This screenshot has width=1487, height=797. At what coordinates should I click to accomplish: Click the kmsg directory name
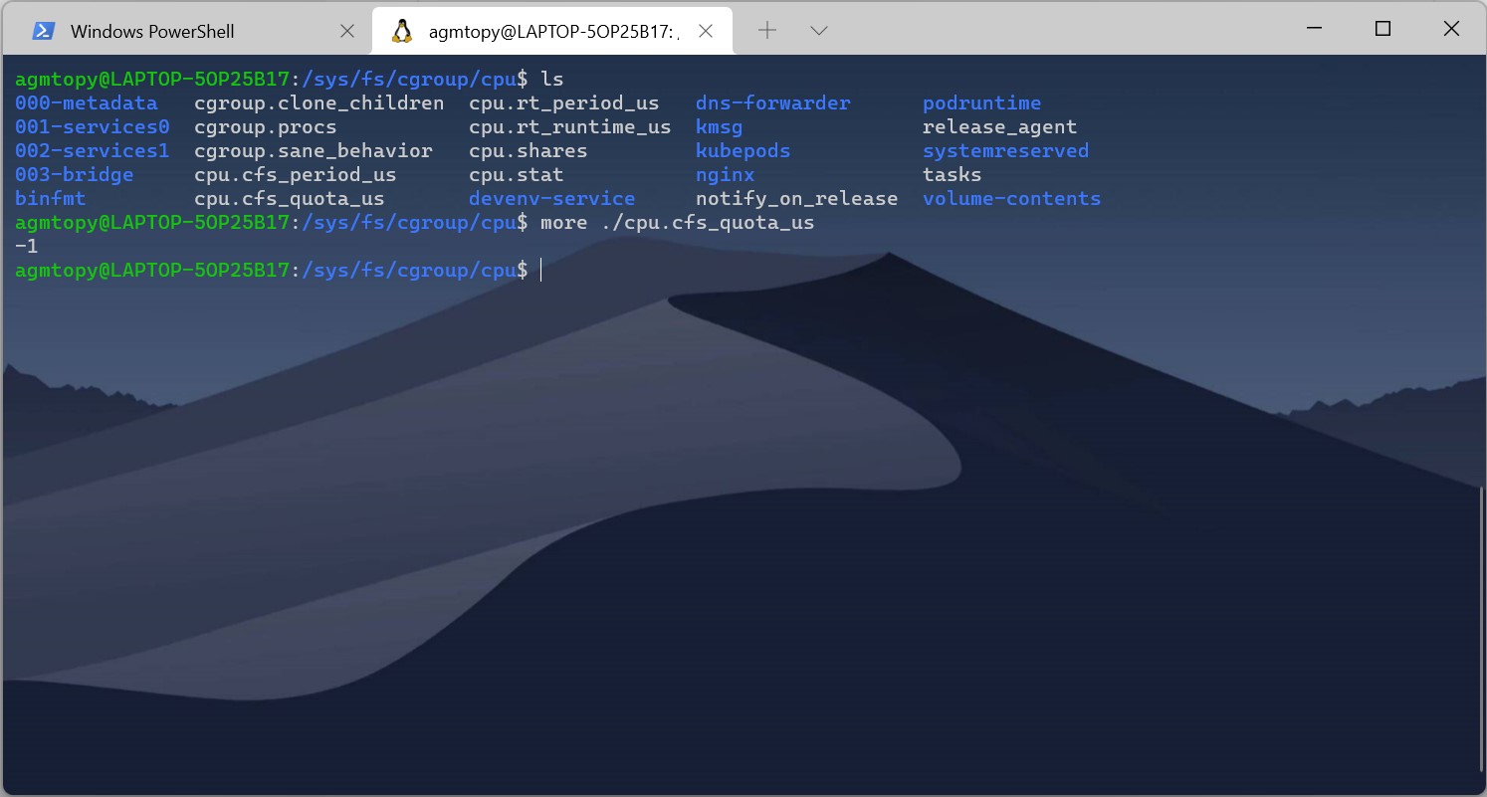(x=720, y=126)
